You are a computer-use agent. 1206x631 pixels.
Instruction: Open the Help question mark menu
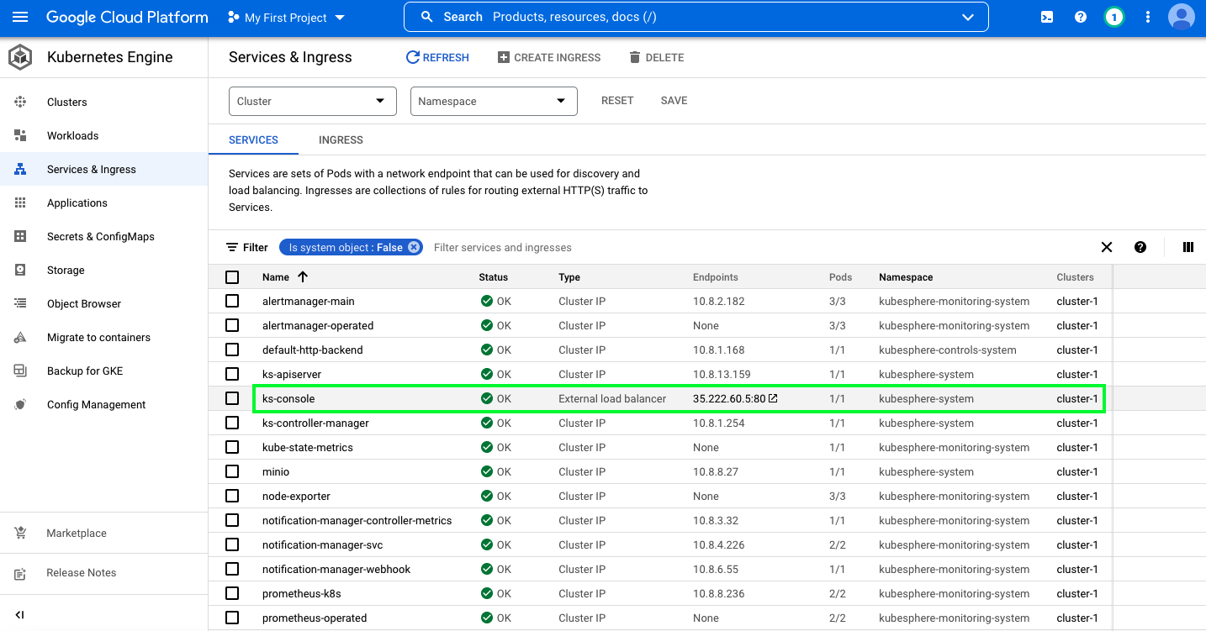point(1081,17)
